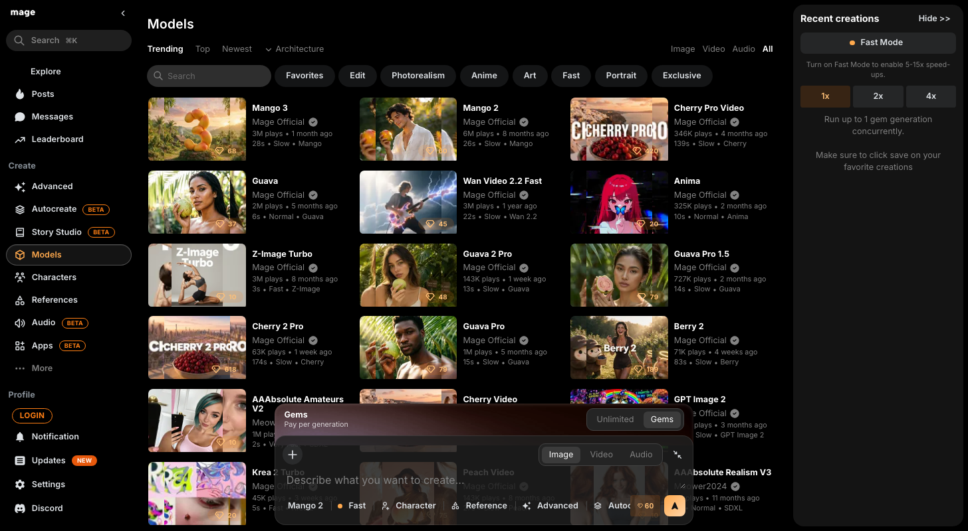The height and width of the screenshot is (531, 968).
Task: Filter models by Image type
Action: [x=683, y=49]
